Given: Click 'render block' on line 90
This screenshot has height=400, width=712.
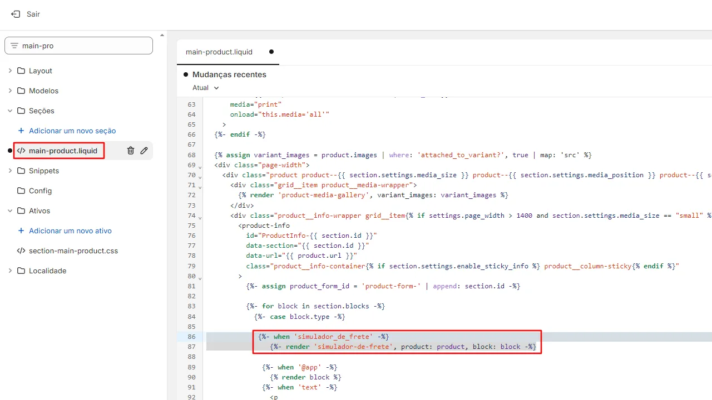Looking at the screenshot, I should [305, 377].
